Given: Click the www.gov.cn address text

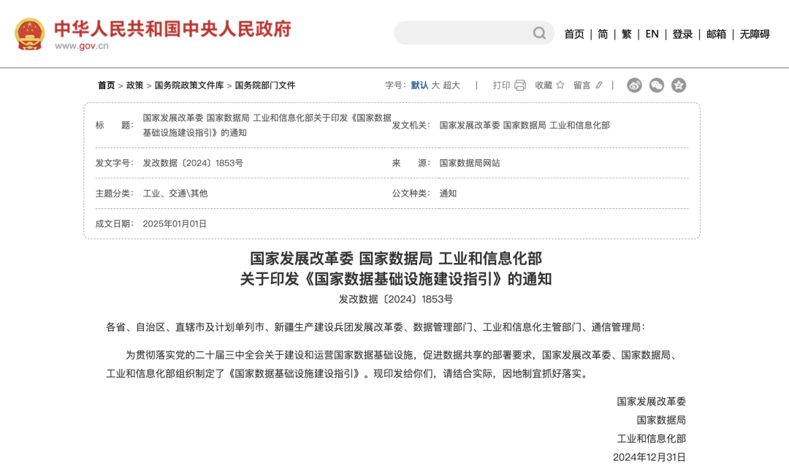Looking at the screenshot, I should coord(82,46).
